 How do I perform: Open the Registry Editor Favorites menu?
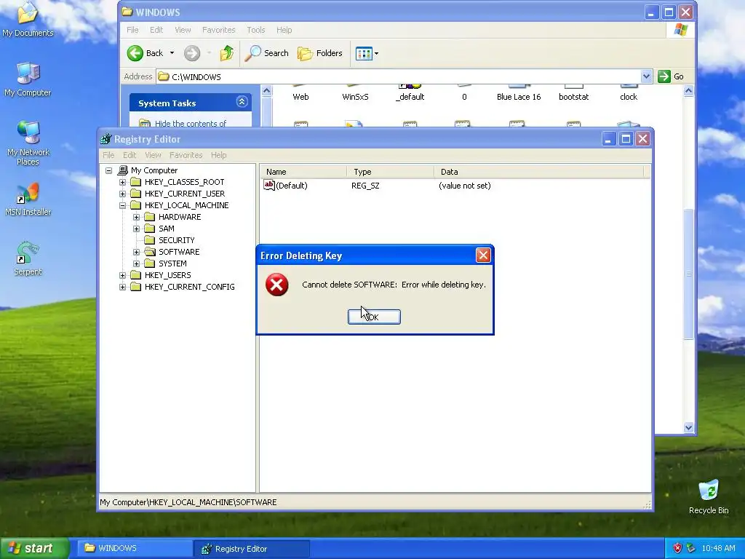coord(186,155)
